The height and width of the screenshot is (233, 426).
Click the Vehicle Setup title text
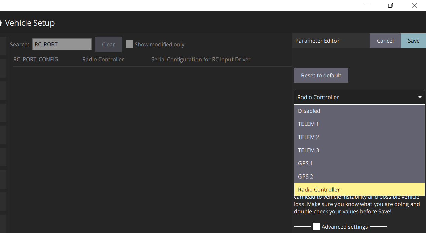click(30, 23)
